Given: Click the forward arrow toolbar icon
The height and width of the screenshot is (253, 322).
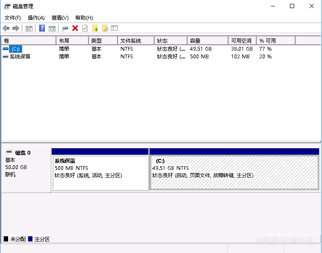Looking at the screenshot, I should pyautogui.click(x=16, y=29).
